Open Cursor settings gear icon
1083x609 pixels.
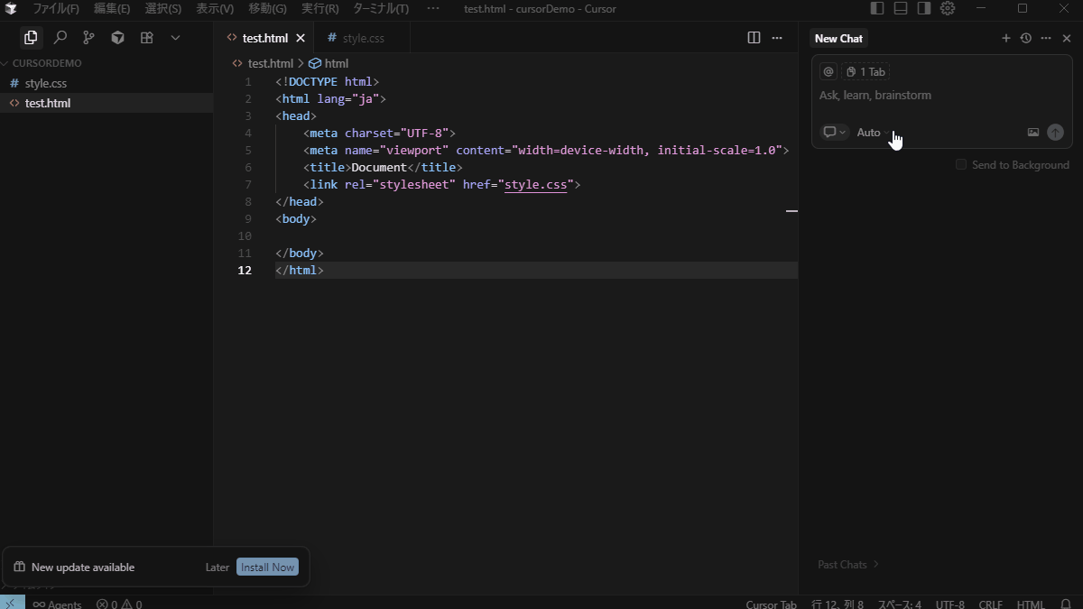click(948, 8)
